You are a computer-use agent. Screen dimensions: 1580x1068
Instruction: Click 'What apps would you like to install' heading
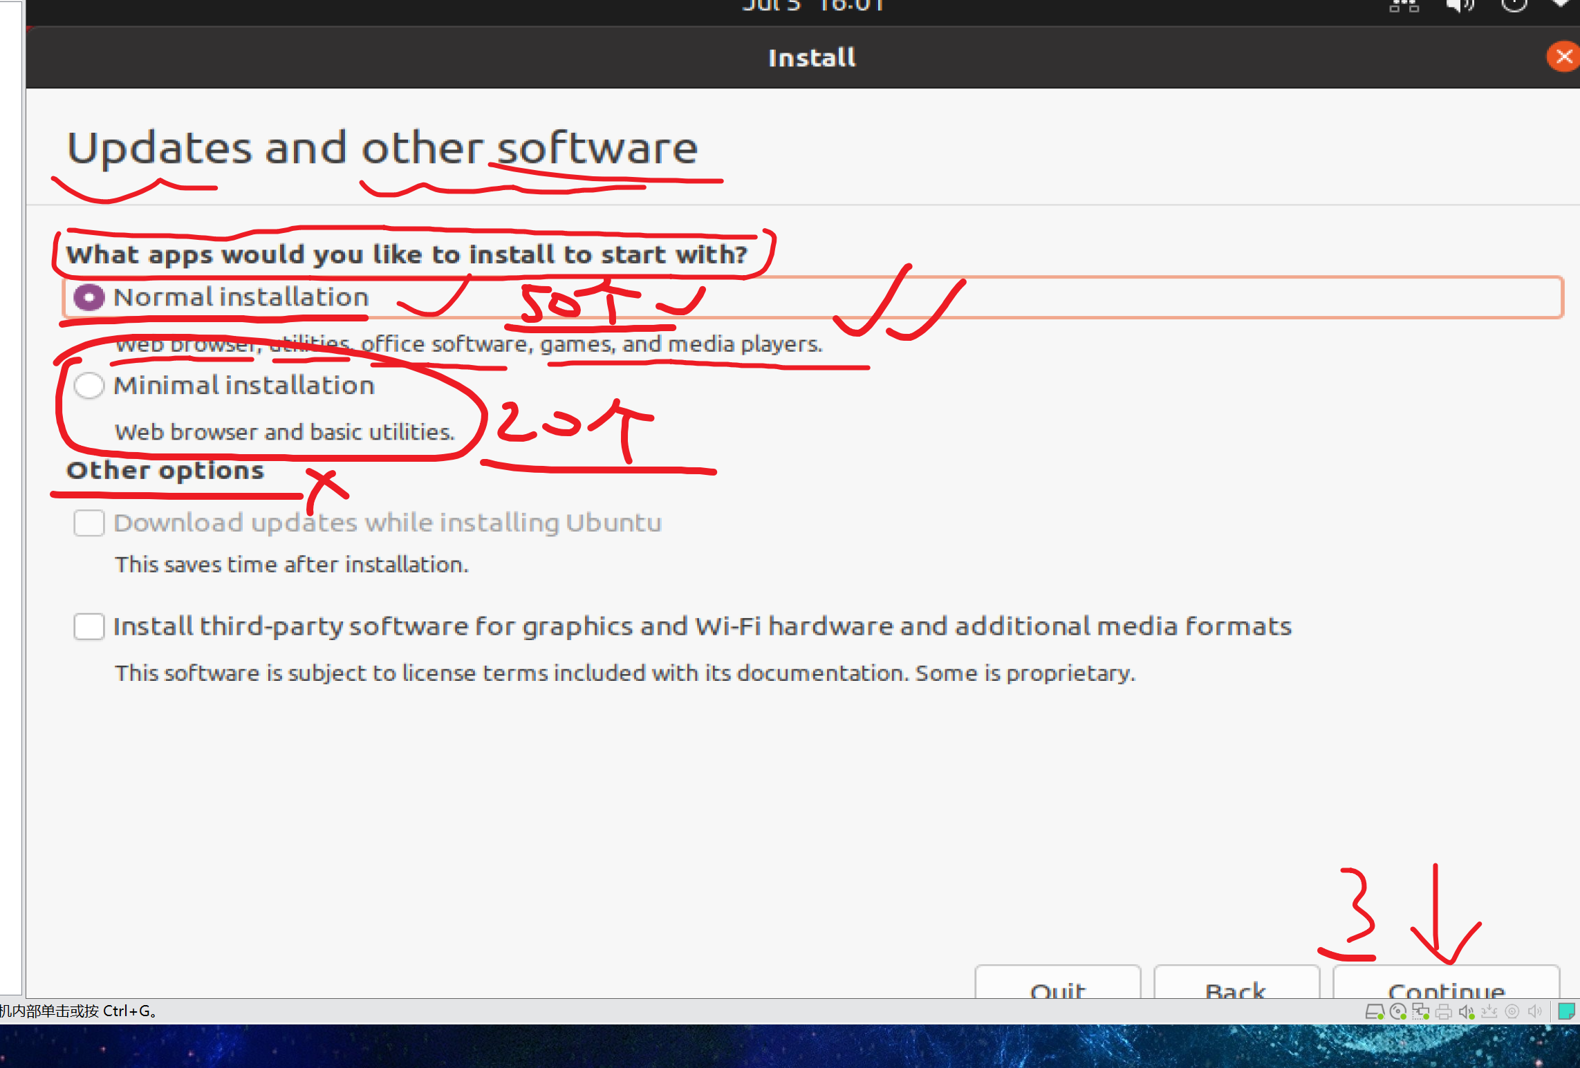tap(407, 255)
